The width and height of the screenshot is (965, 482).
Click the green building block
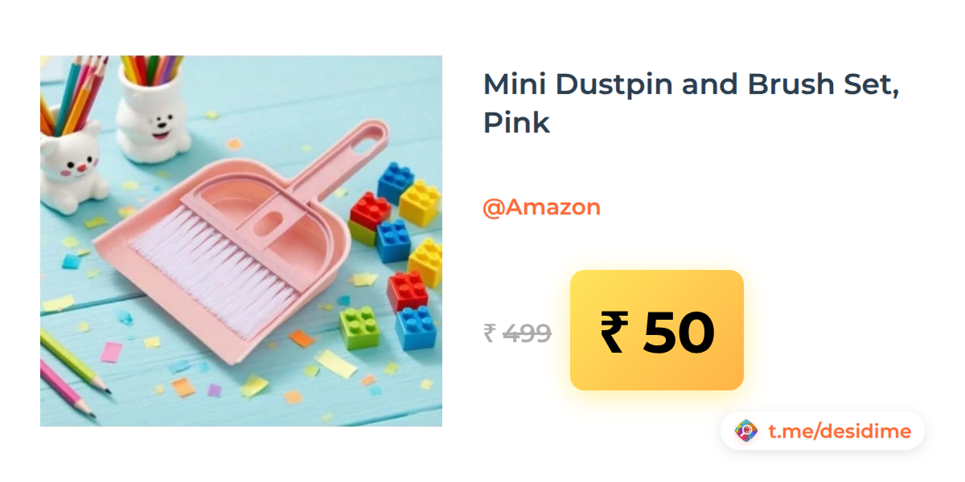[359, 327]
